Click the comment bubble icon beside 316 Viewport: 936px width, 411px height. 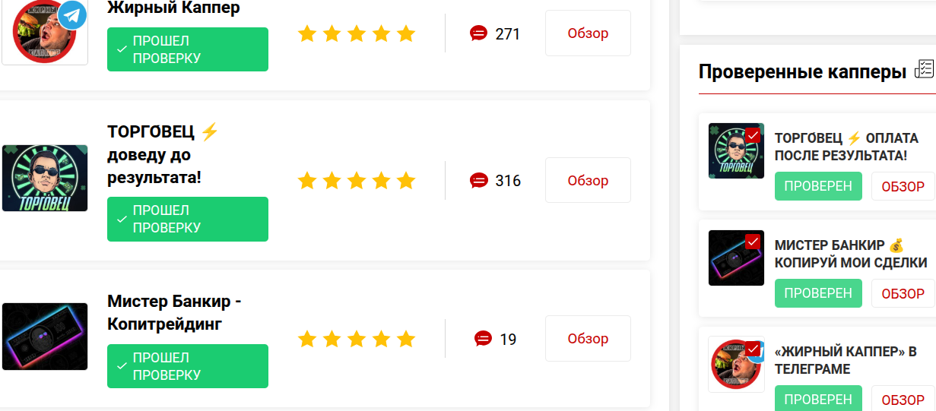pyautogui.click(x=479, y=181)
